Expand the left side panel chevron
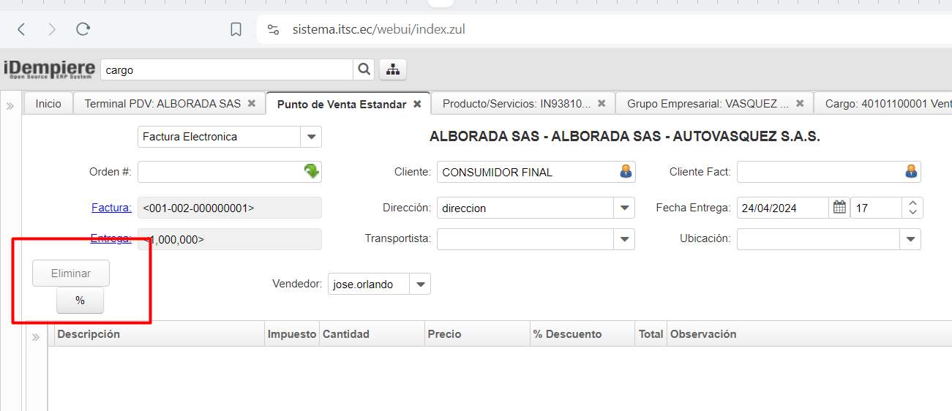This screenshot has height=411, width=952. click(10, 106)
